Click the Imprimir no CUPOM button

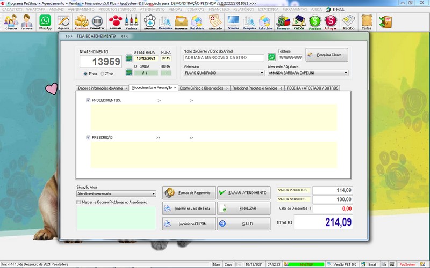pyautogui.click(x=189, y=224)
